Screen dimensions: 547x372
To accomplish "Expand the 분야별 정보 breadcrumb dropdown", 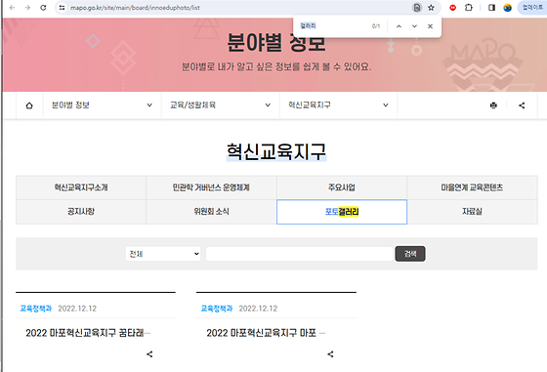I will pos(103,104).
